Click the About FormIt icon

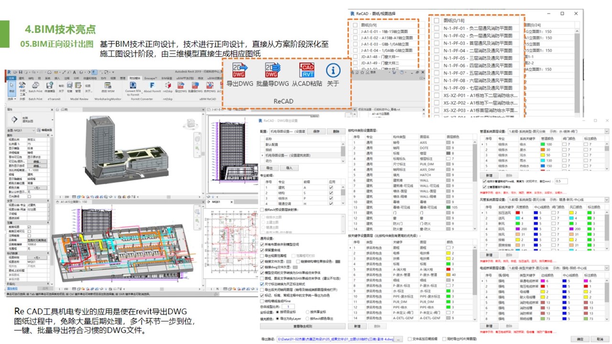pos(152,85)
